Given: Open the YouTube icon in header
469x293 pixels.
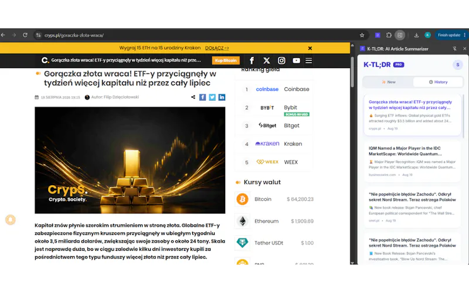Looking at the screenshot, I should 296,61.
